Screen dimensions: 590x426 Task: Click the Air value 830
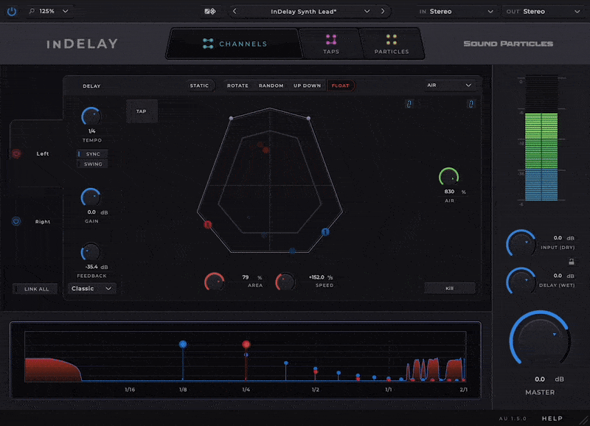coord(449,192)
